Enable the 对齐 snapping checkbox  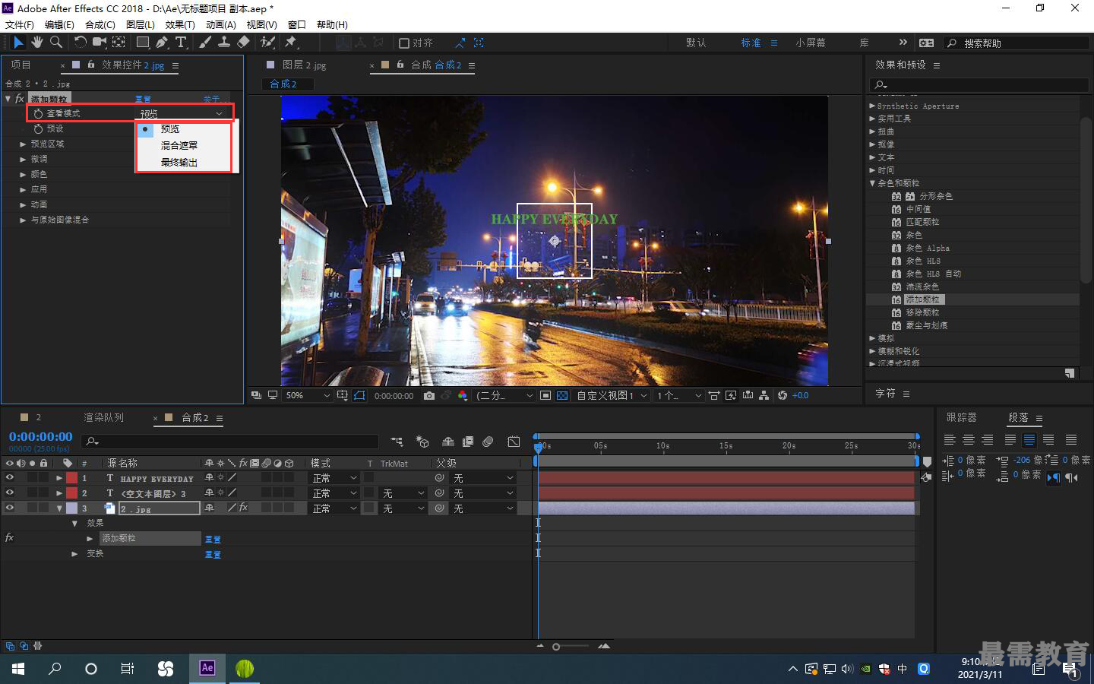coord(404,43)
